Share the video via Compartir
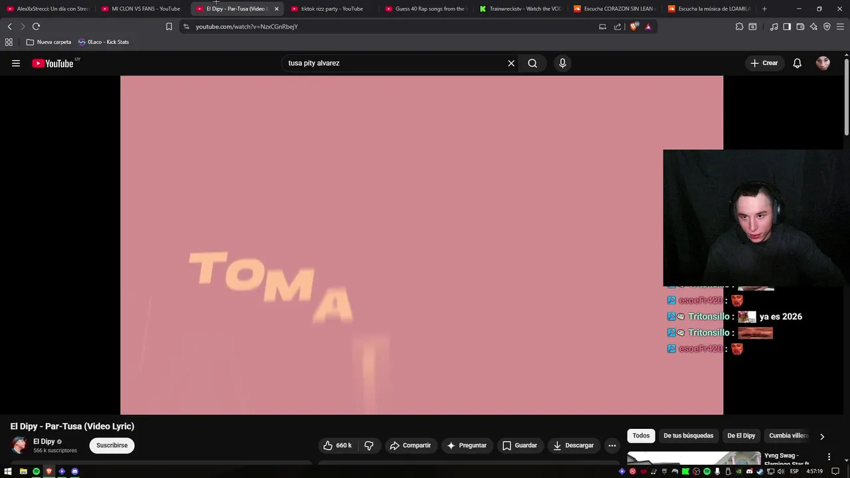The height and width of the screenshot is (478, 850). tap(410, 445)
